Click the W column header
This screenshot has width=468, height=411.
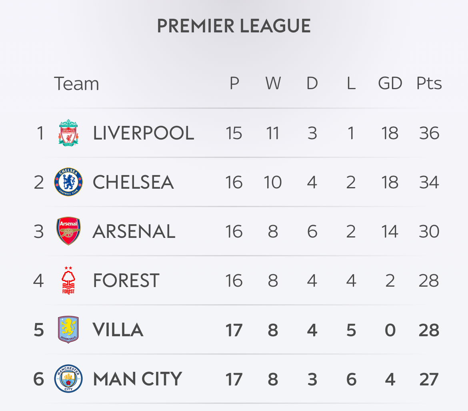click(273, 84)
